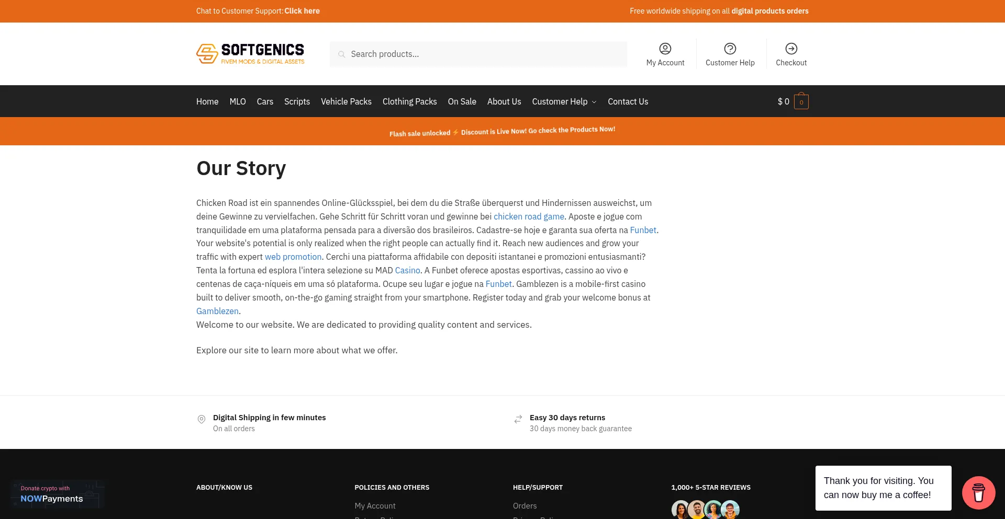The height and width of the screenshot is (519, 1005).
Task: Open the first Funbet link after 'oferta na'
Action: [643, 230]
